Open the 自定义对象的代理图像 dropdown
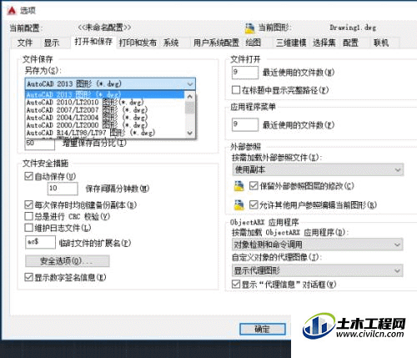This screenshot has width=417, height=358. (x=318, y=270)
